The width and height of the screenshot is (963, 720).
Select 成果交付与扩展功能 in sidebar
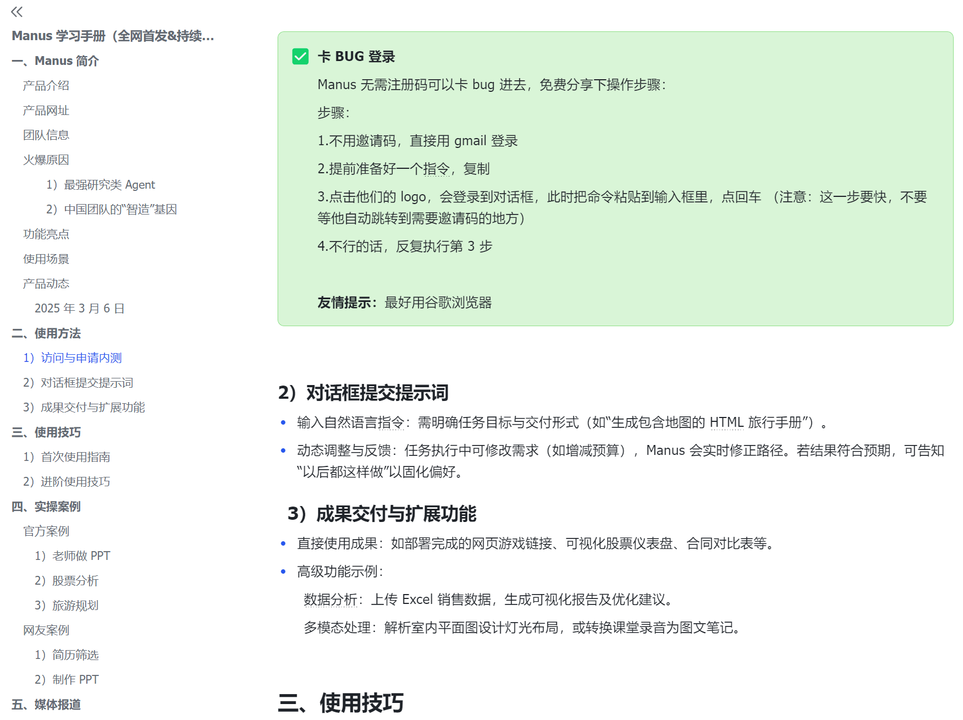[84, 408]
